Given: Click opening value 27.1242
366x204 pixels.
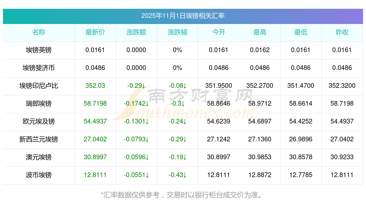Looking at the screenshot, I should point(219,139).
